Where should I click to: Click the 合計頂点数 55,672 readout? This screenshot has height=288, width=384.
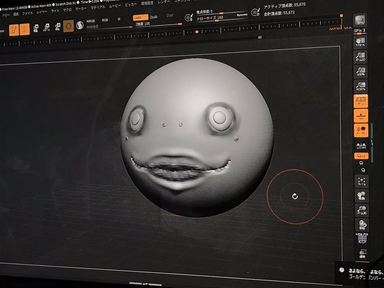tap(279, 13)
